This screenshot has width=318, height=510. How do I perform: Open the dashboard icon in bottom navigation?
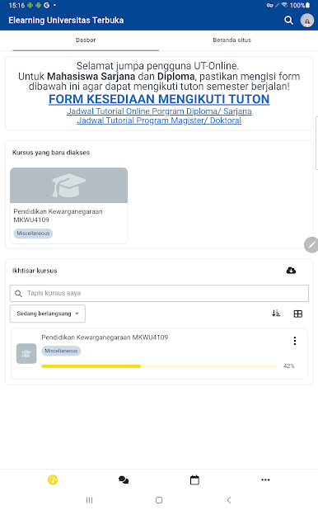(x=53, y=479)
